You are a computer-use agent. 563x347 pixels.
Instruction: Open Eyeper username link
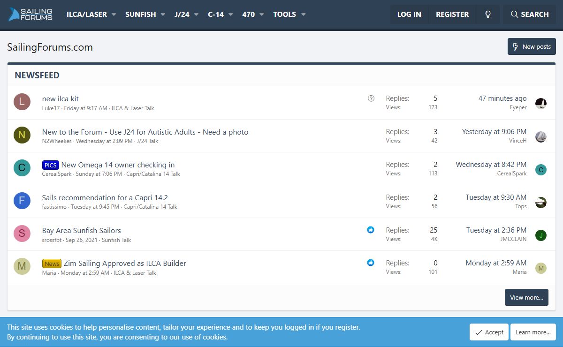[518, 107]
